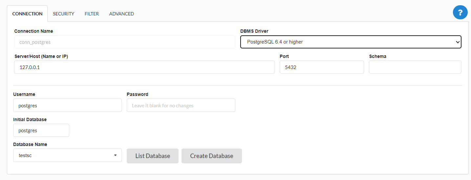This screenshot has width=471, height=180.
Task: Click the Database Name label text
Action: point(30,144)
